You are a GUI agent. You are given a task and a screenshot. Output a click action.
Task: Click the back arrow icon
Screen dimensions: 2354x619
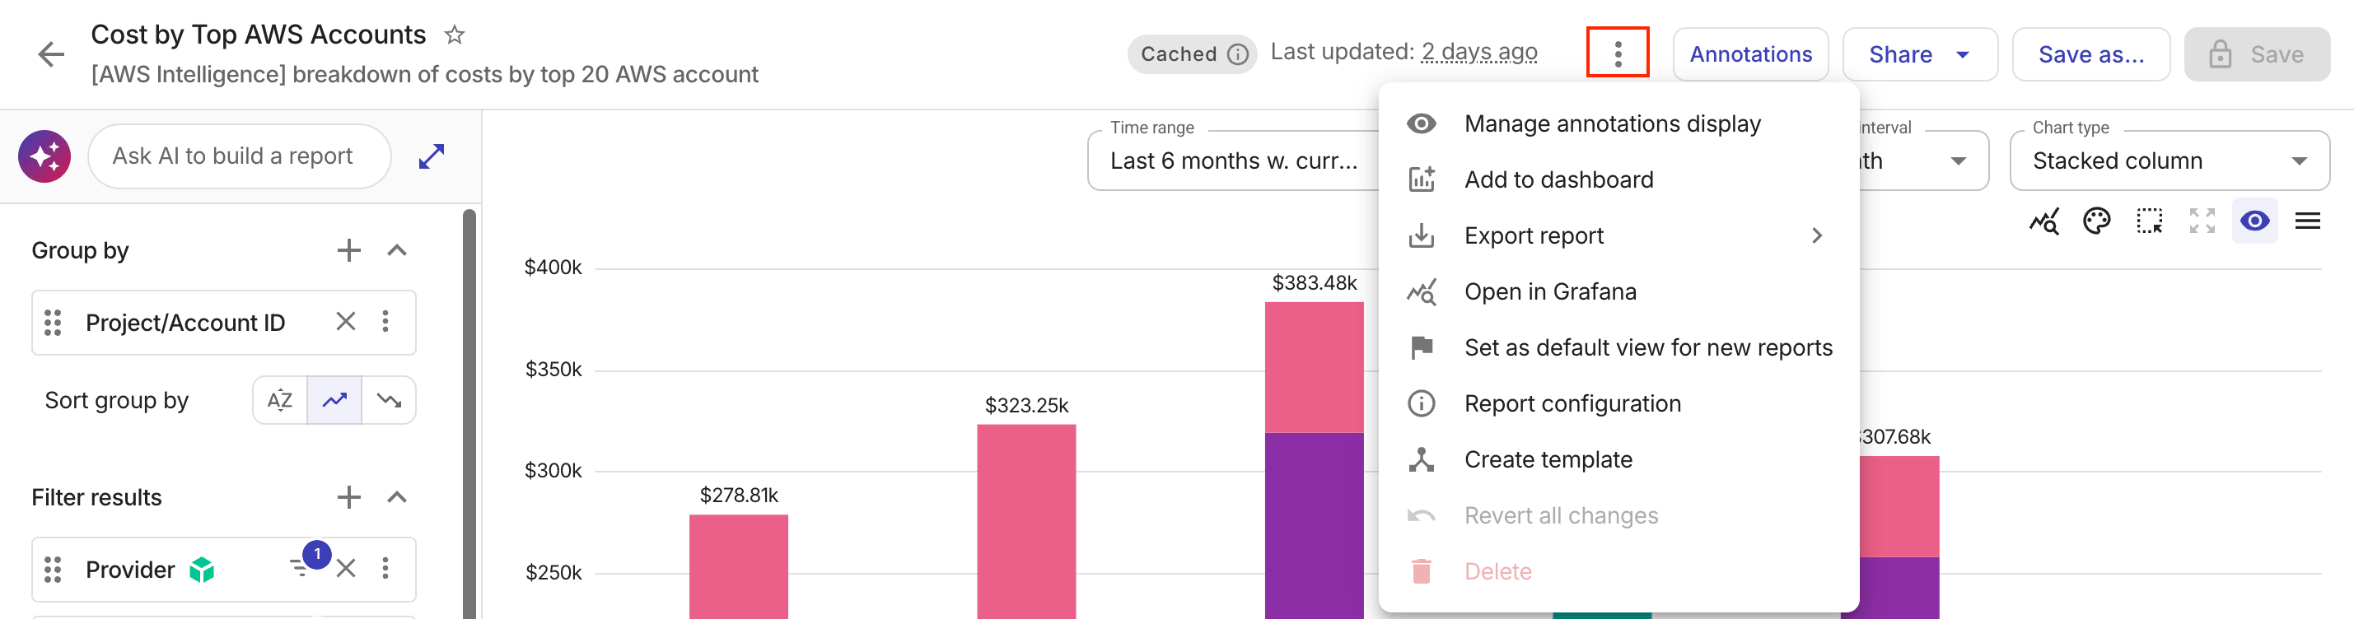[x=51, y=55]
